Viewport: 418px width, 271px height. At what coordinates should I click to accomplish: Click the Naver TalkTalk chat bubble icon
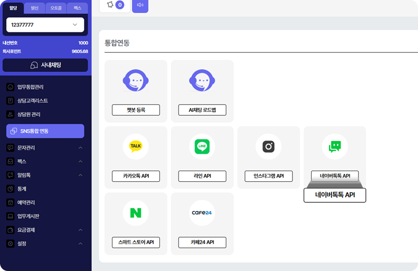pyautogui.click(x=335, y=147)
